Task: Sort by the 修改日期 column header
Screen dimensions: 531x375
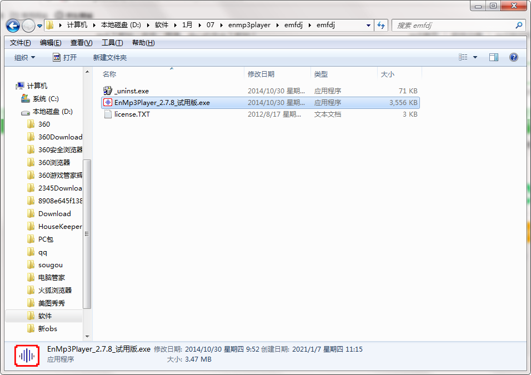Action: point(261,74)
